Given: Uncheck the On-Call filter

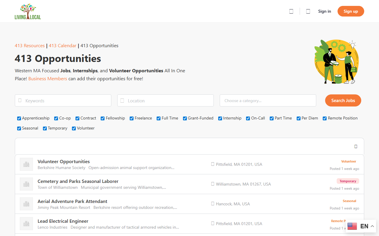Looking at the screenshot, I should point(248,119).
